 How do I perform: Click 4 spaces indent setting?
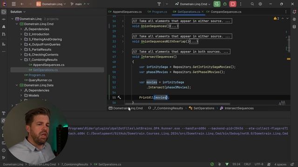coord(280,164)
